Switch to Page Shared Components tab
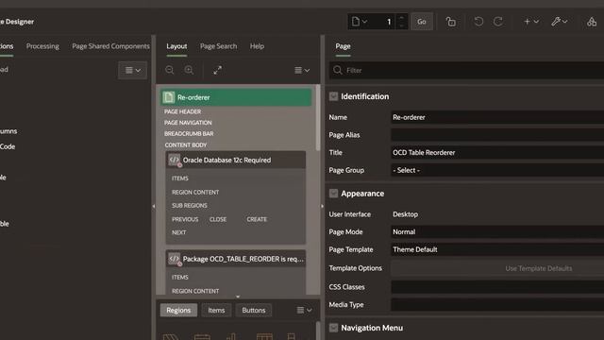 coord(110,46)
